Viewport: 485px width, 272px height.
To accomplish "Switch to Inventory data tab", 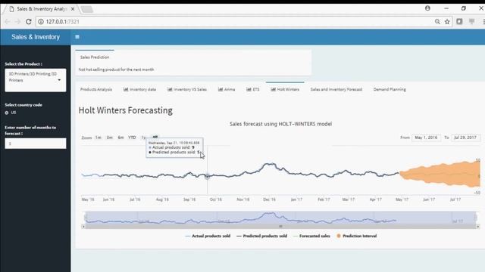I will click(x=139, y=89).
